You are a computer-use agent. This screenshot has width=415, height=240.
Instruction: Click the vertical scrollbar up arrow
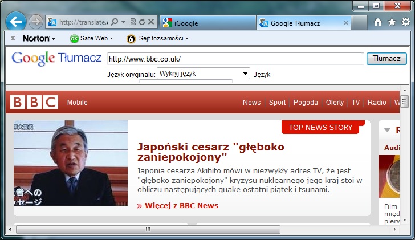[405, 90]
